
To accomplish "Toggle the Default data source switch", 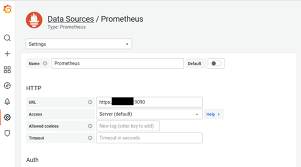I will (216, 63).
